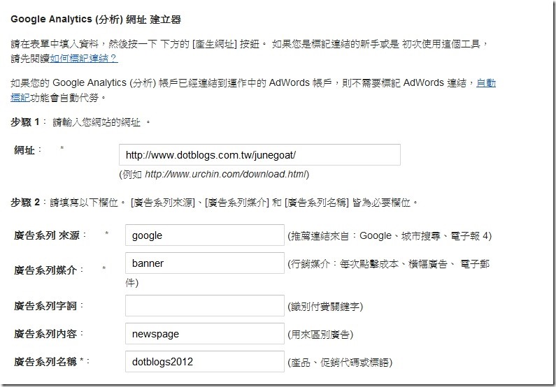Click the 廣告系列字詞 field label
The image size is (556, 387).
click(45, 306)
